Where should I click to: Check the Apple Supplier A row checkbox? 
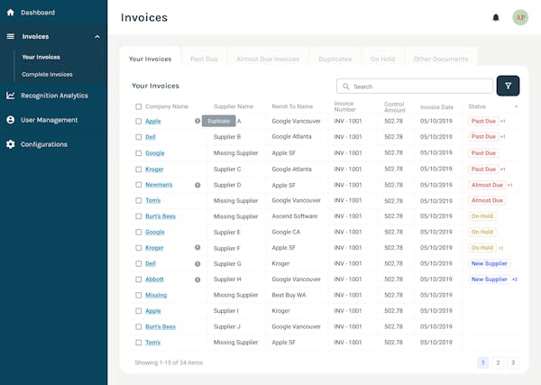pos(138,121)
